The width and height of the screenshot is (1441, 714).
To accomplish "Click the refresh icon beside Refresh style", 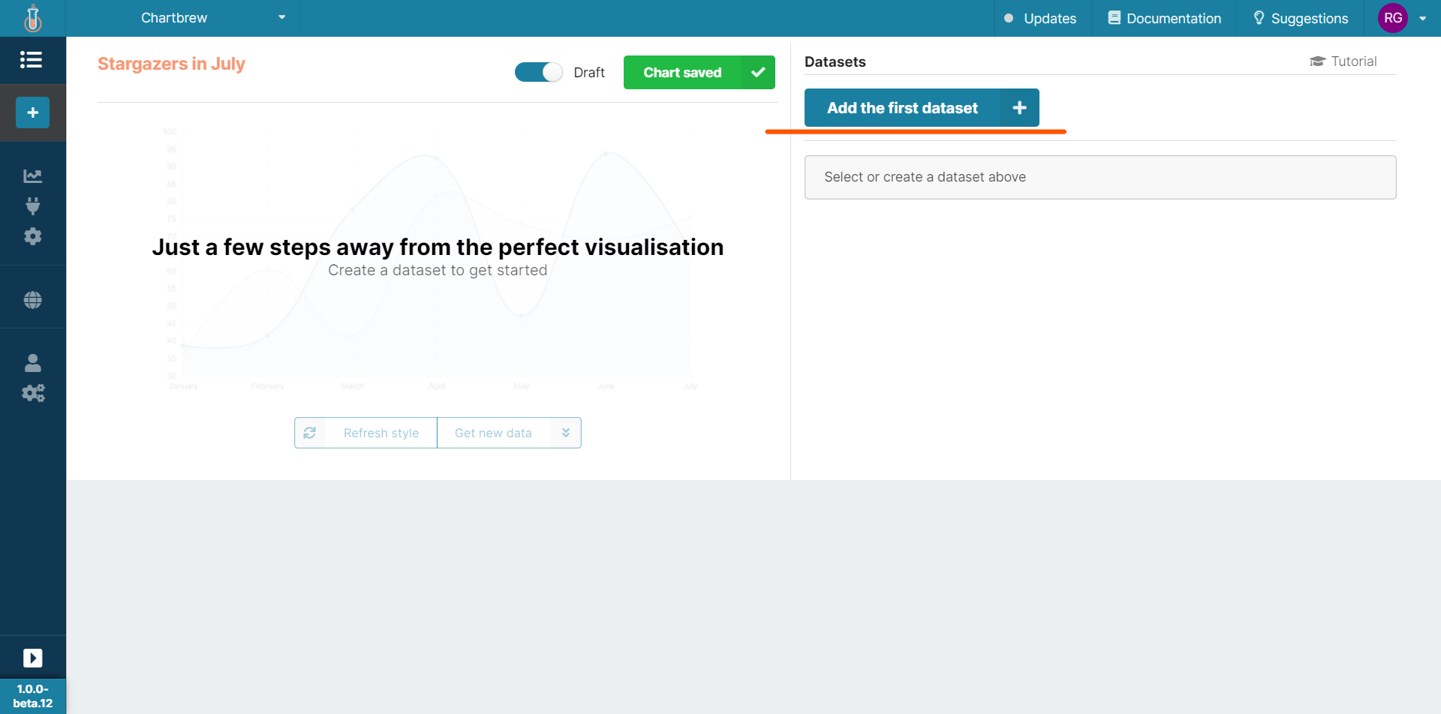I will point(311,433).
